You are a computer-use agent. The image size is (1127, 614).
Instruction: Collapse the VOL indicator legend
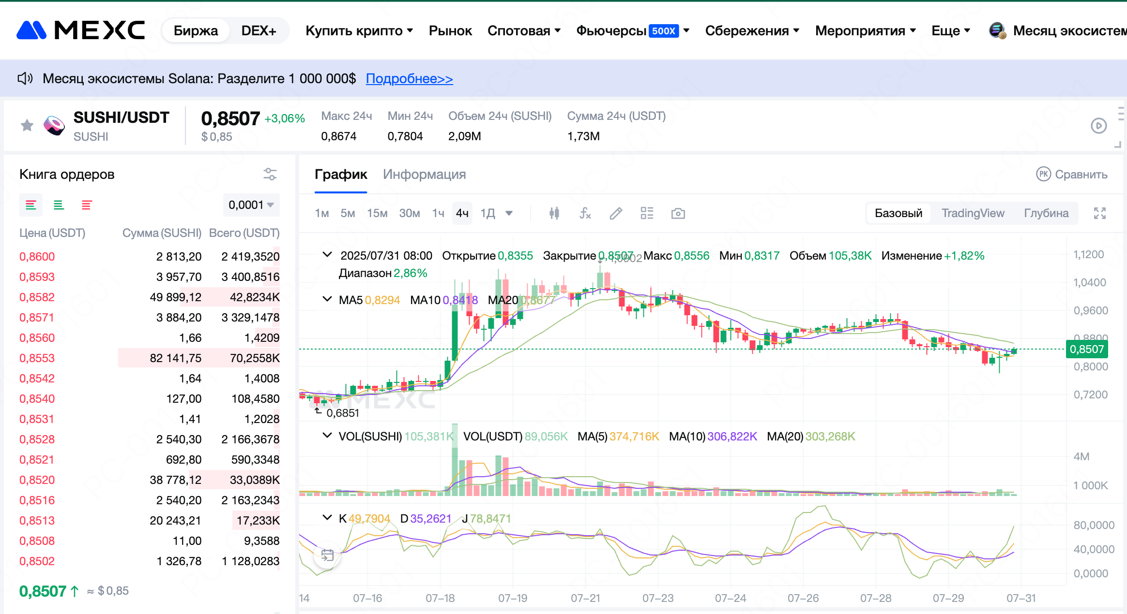pyautogui.click(x=327, y=436)
